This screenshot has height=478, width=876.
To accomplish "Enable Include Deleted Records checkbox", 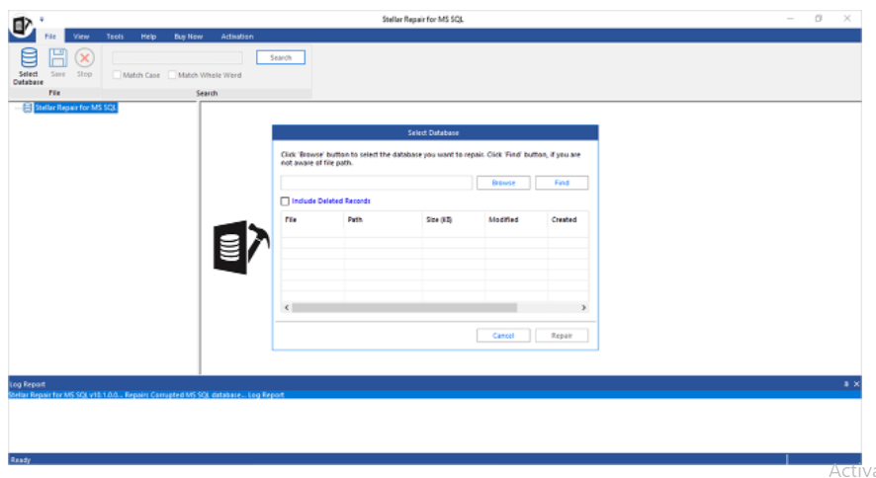I will pyautogui.click(x=285, y=200).
